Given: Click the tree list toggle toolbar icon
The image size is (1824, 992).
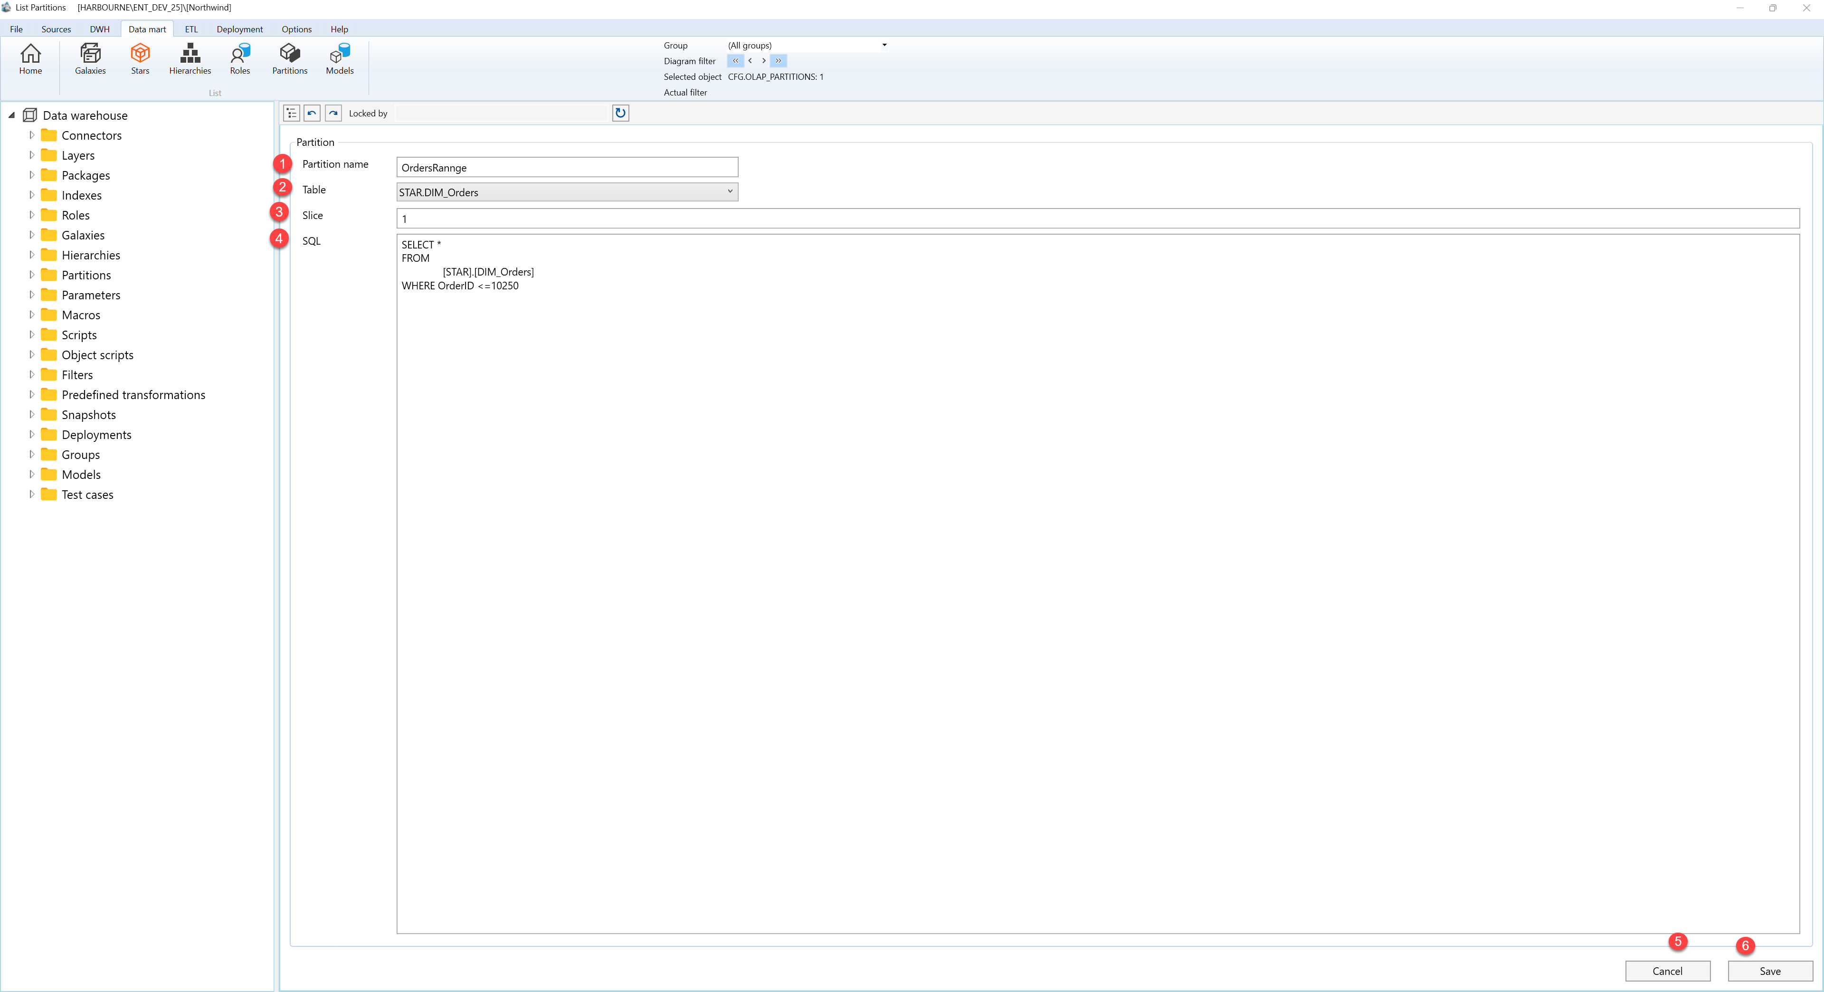Looking at the screenshot, I should click(291, 113).
